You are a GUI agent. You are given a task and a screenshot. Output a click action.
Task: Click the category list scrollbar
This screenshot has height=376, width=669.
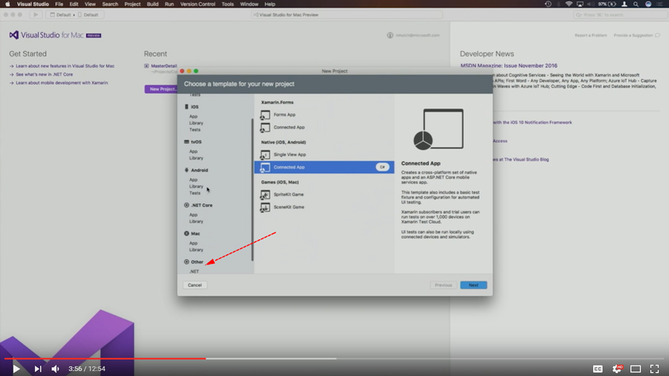click(x=252, y=189)
